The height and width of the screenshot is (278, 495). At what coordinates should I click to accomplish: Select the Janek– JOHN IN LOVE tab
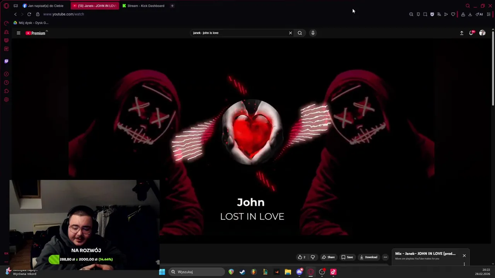pyautogui.click(x=95, y=6)
